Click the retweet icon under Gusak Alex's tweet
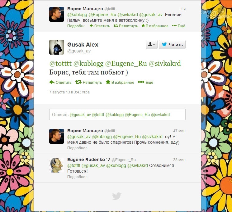This screenshot has height=212, width=232. [x=78, y=82]
